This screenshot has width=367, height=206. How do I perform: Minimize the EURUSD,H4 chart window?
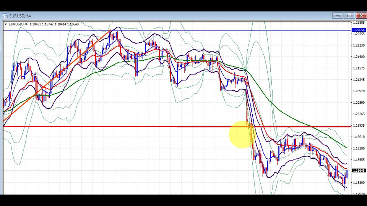click(338, 16)
